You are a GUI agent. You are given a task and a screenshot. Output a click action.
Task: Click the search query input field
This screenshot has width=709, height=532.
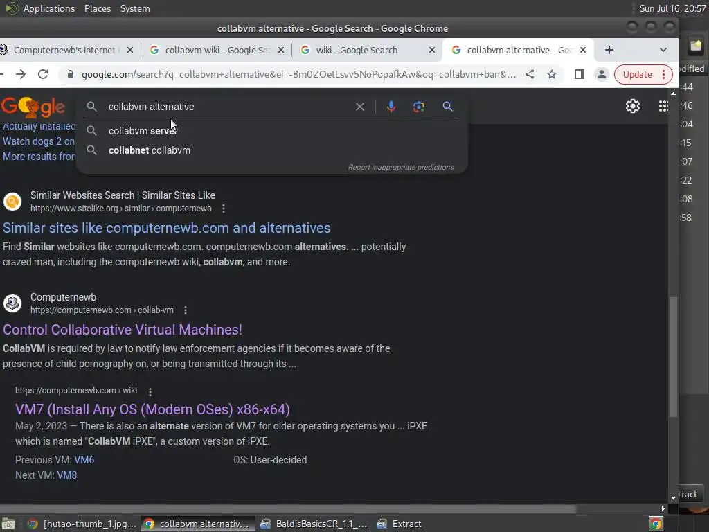(226, 107)
